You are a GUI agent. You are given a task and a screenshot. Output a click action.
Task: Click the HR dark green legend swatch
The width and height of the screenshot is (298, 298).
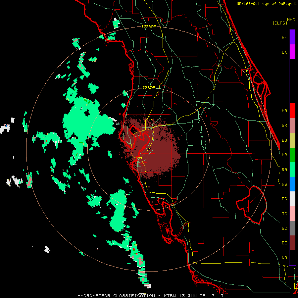[x=292, y=155]
